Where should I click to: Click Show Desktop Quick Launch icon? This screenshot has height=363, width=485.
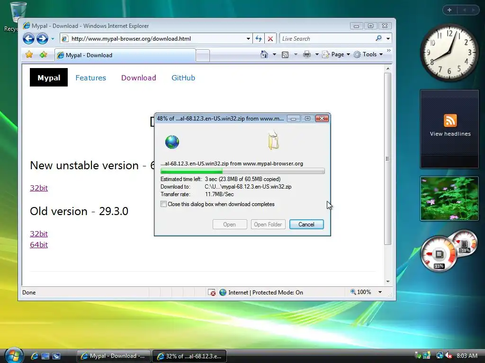tap(45, 356)
